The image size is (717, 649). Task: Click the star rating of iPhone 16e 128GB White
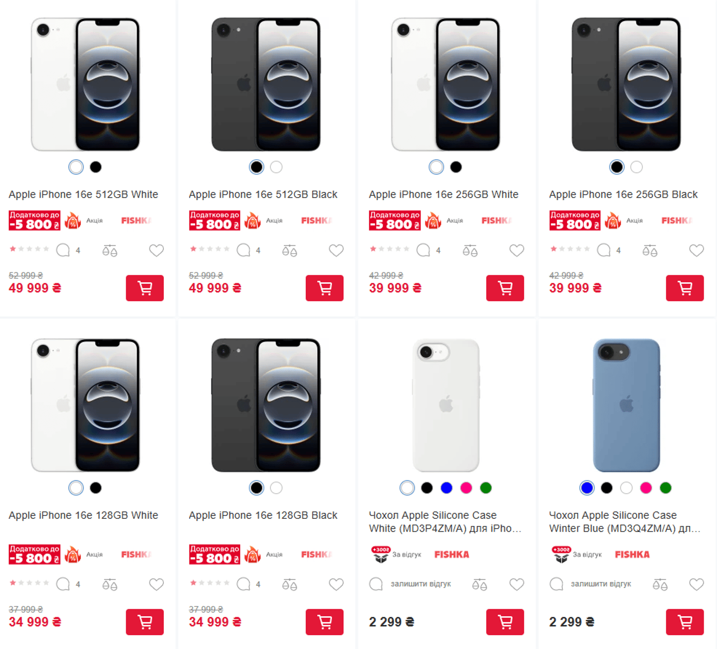[x=29, y=583]
